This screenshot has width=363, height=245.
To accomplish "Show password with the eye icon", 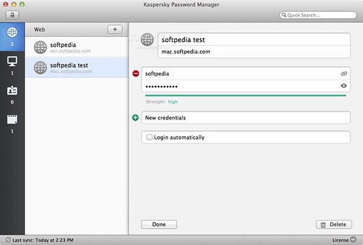I will pyautogui.click(x=344, y=86).
